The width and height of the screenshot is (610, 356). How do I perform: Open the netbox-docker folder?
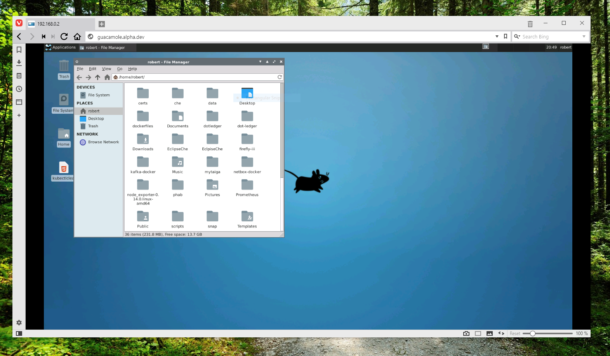(x=247, y=165)
